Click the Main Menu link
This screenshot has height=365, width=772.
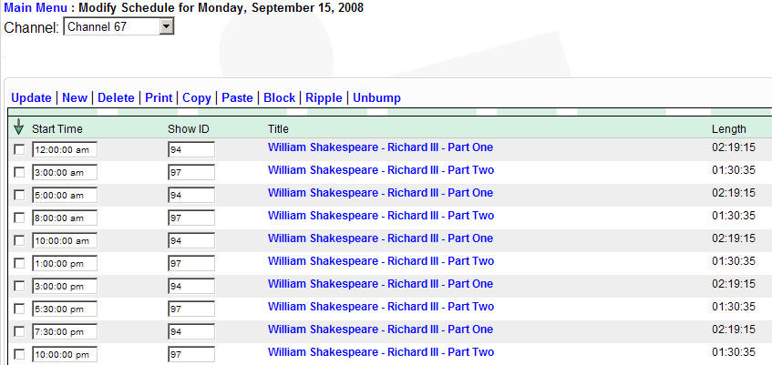[34, 8]
